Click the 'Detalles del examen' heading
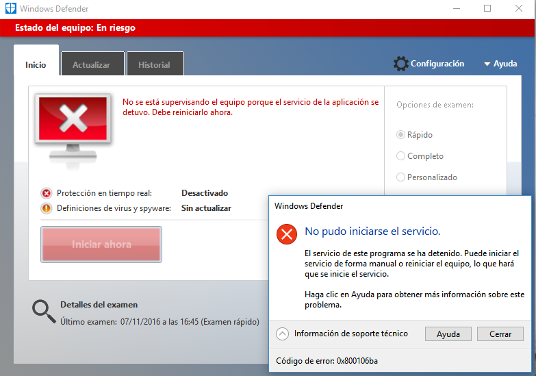The width and height of the screenshot is (536, 376). (99, 305)
